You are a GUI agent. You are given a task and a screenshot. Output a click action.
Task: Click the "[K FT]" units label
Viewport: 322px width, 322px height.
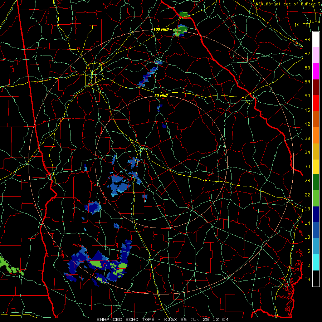(302, 25)
